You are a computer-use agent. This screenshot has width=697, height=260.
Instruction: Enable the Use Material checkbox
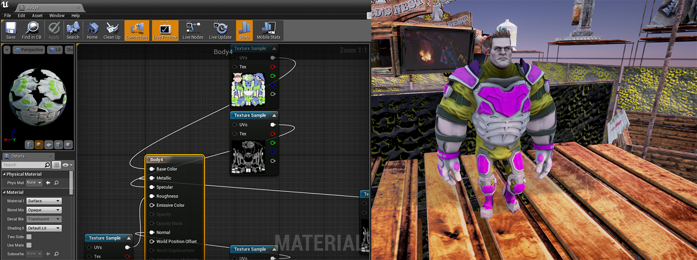pos(29,245)
